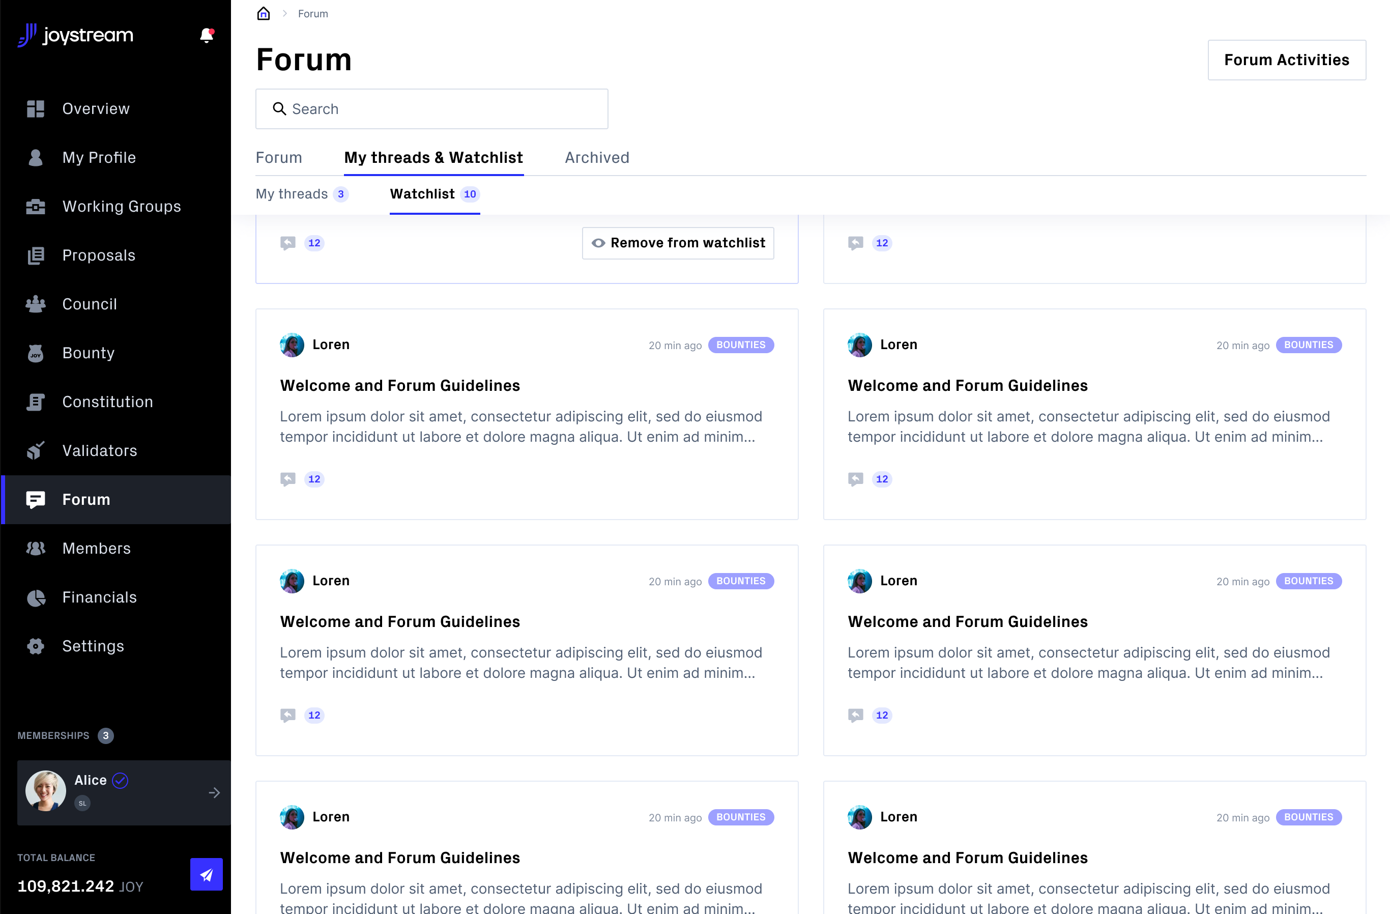Click the Memberships count badge 3
Viewport: 1390px width, 914px height.
click(106, 735)
